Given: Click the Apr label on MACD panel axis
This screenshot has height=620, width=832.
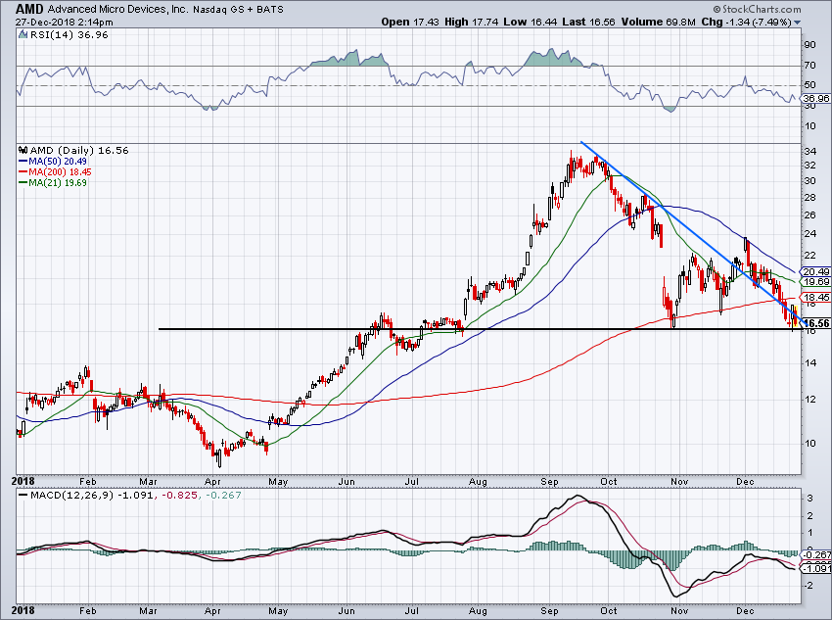Looking at the screenshot, I should (212, 611).
